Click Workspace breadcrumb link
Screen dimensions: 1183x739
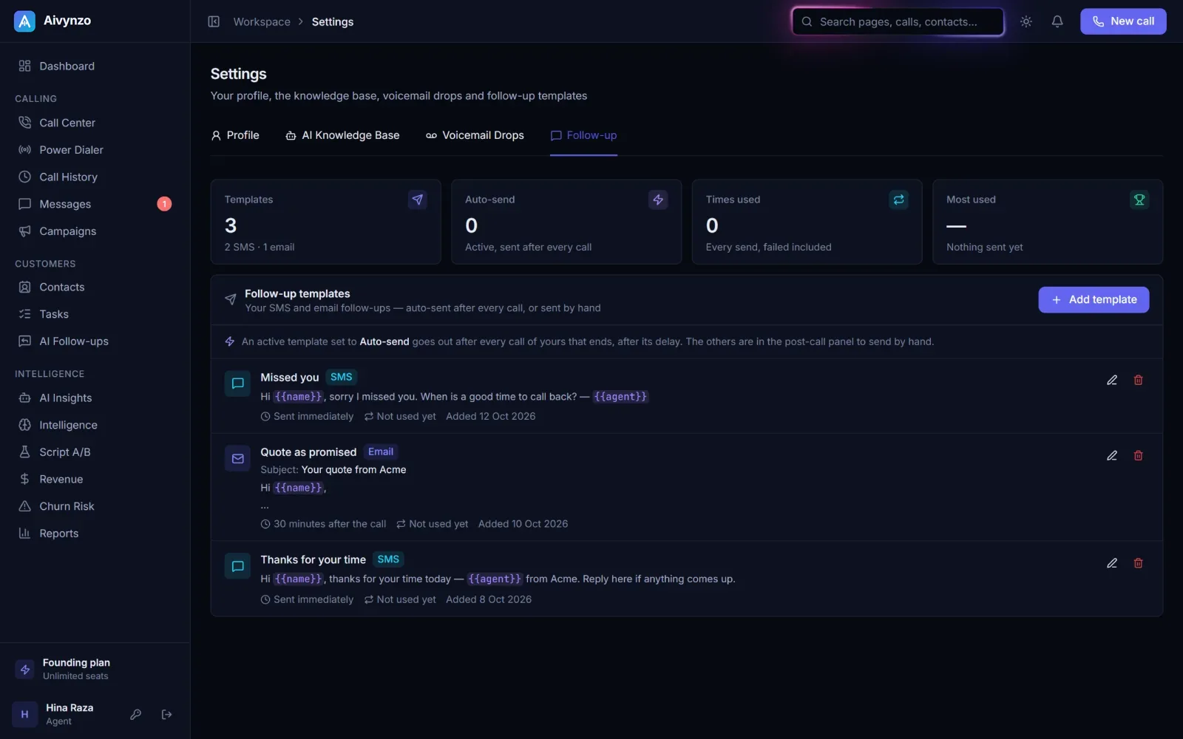(262, 22)
